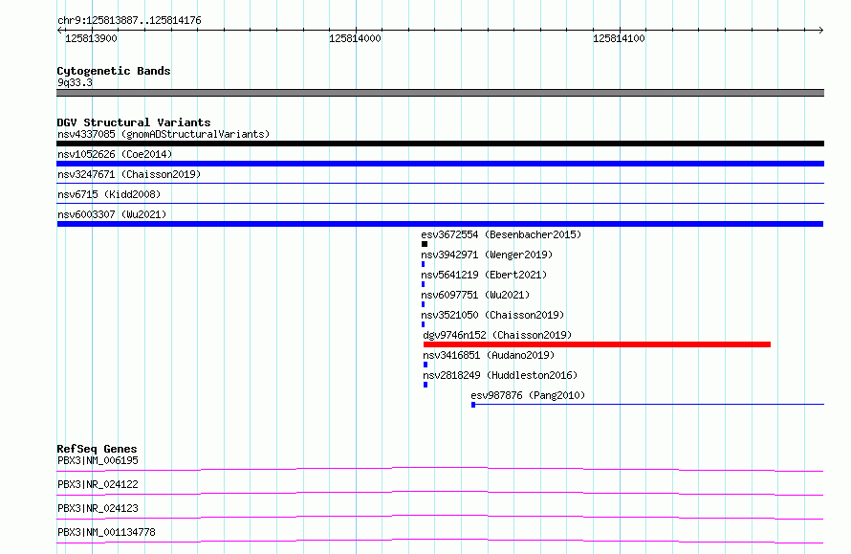Click the thick blue nsv1052626 bar
The width and height of the screenshot is (851, 554).
(x=440, y=164)
